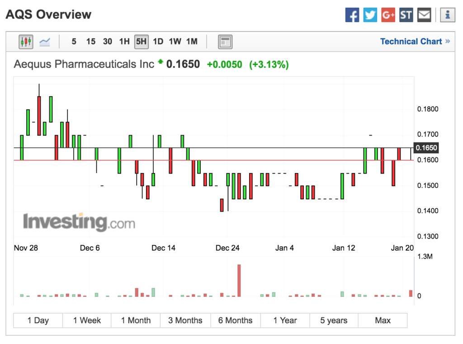This screenshot has width=463, height=344.
Task: Show 3 Months time range
Action: [185, 320]
